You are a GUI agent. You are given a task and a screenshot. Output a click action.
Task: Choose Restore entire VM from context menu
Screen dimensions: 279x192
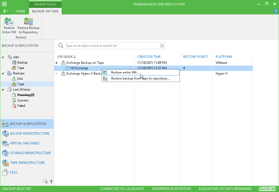tap(140, 72)
